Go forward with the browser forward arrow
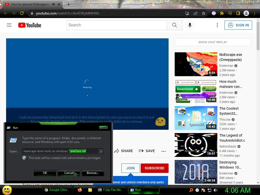Viewport: 260px width, 195px height. pyautogui.click(x=14, y=13)
